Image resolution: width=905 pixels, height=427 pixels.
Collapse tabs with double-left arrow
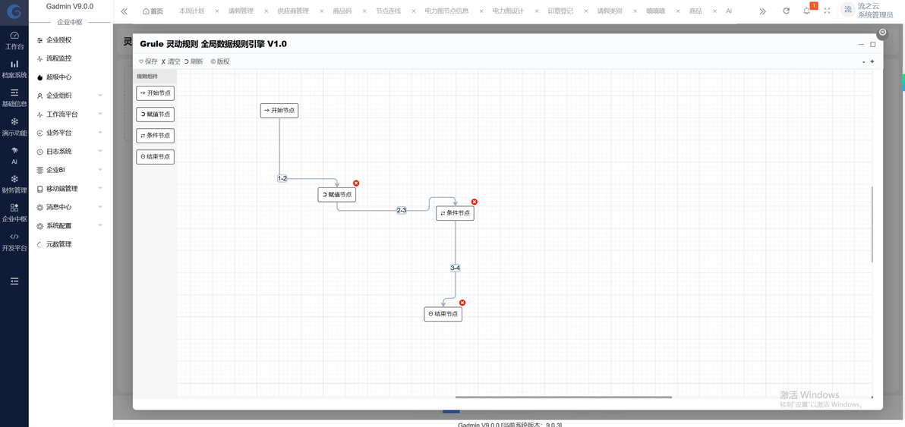tap(124, 11)
